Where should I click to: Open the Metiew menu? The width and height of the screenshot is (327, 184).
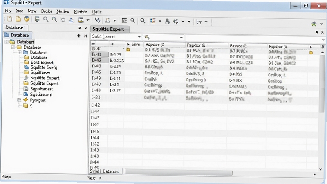point(63,11)
